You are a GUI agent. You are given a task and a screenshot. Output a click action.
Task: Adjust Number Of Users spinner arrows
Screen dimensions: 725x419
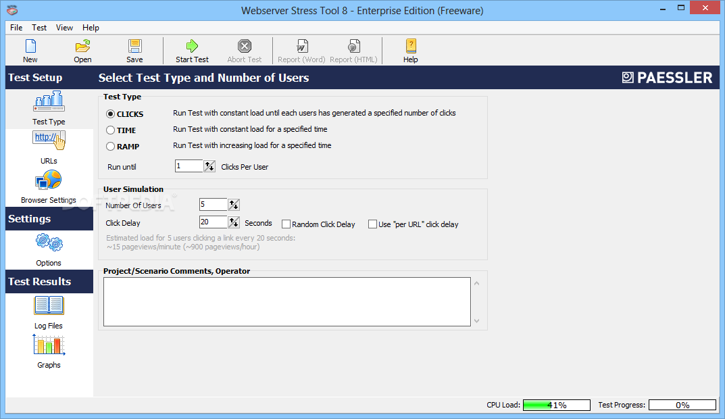point(234,204)
